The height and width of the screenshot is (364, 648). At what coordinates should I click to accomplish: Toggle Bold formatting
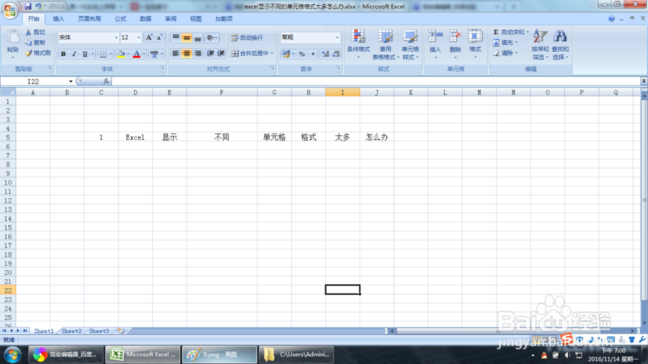tap(64, 54)
